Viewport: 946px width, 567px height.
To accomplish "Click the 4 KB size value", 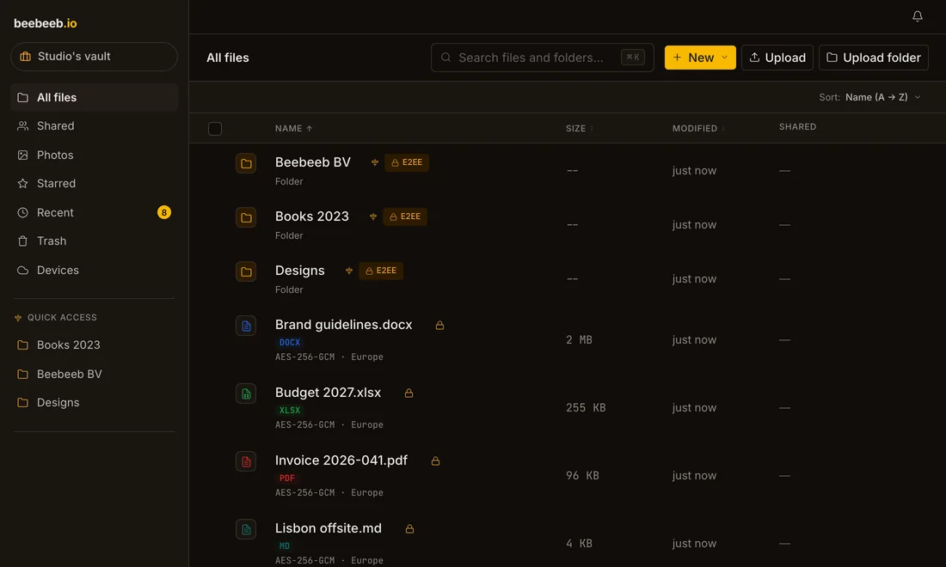I will tap(579, 544).
